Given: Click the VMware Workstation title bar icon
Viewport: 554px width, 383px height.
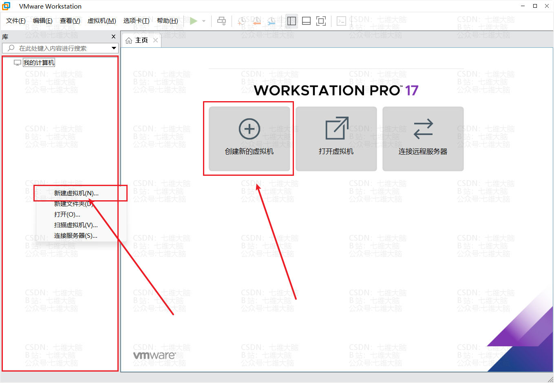Looking at the screenshot, I should pyautogui.click(x=7, y=6).
